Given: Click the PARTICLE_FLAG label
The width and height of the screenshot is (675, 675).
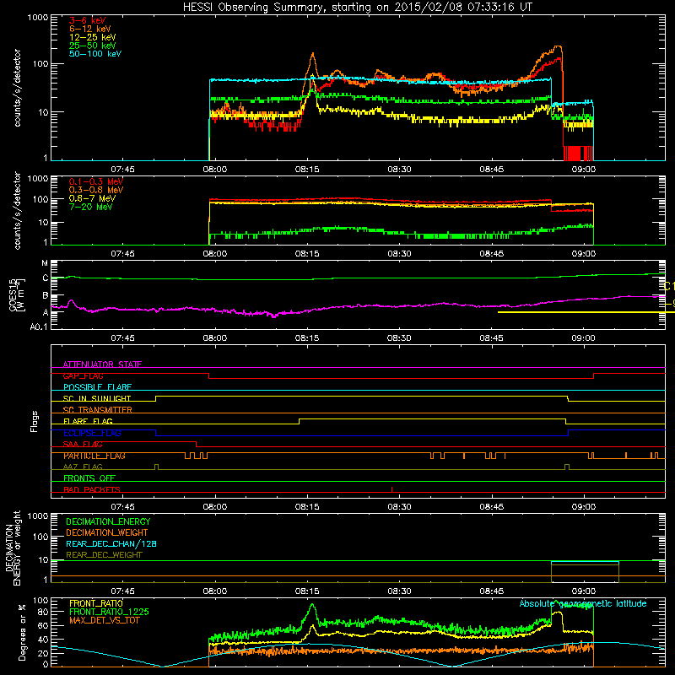Looking at the screenshot, I should tap(94, 456).
